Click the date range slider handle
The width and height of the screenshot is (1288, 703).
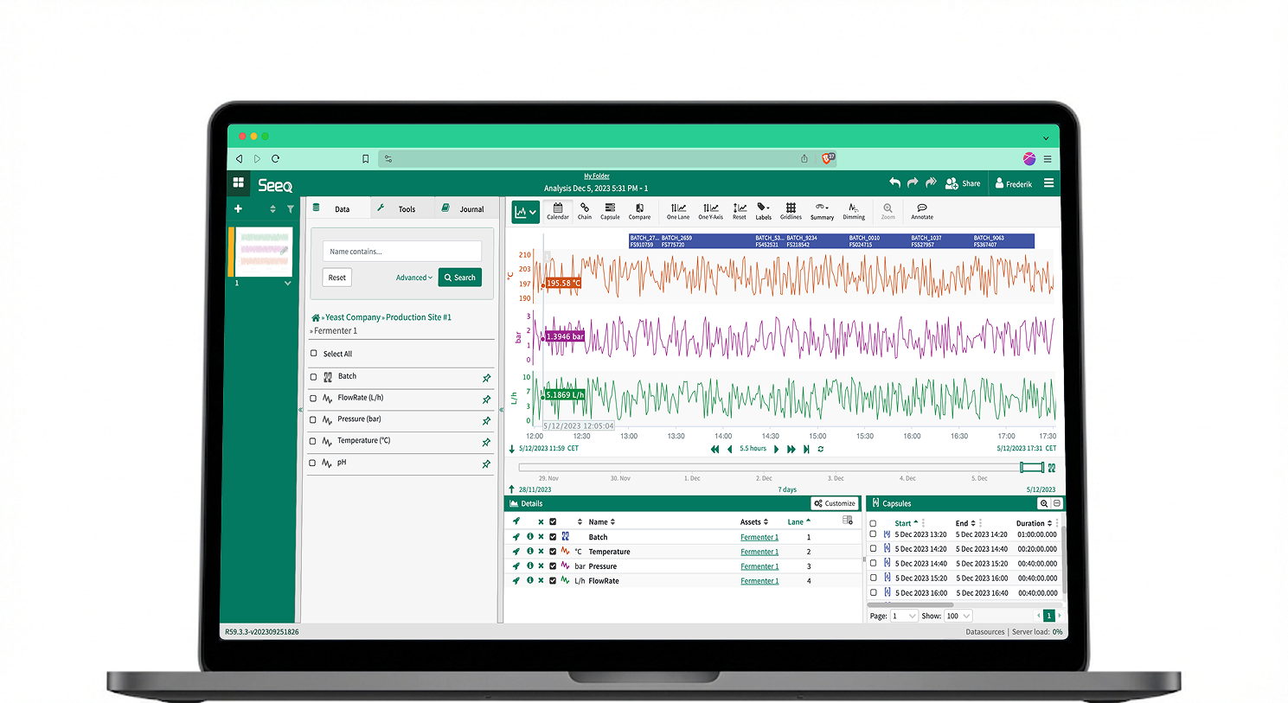1031,468
